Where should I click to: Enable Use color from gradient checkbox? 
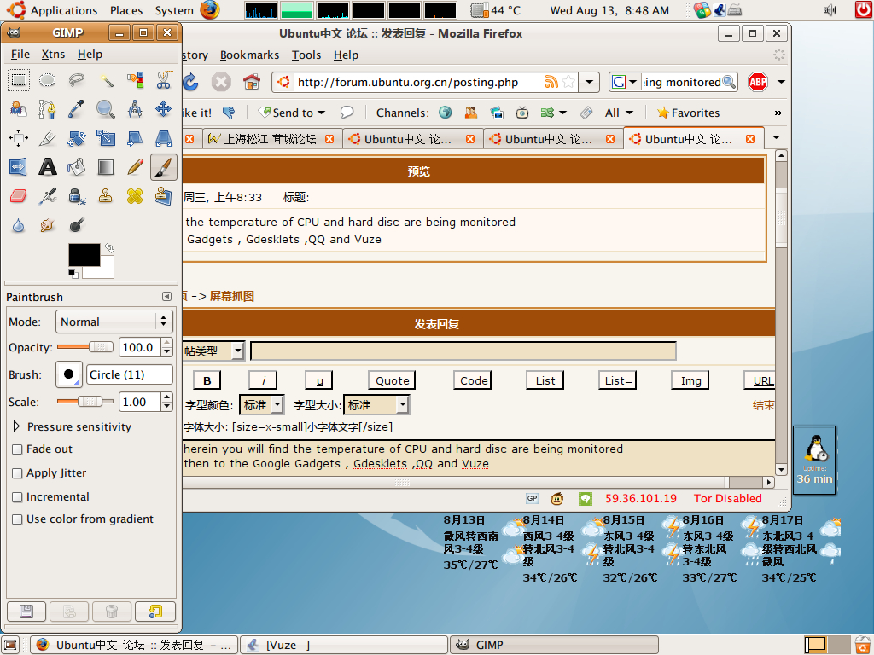pyautogui.click(x=17, y=519)
